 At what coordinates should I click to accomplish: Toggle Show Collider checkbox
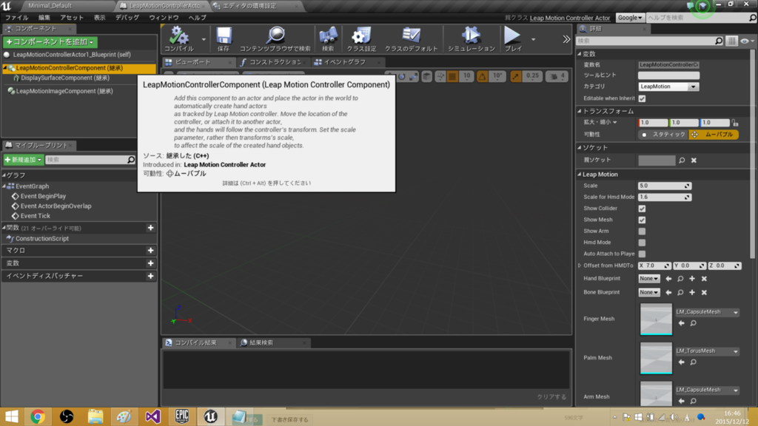tap(642, 209)
